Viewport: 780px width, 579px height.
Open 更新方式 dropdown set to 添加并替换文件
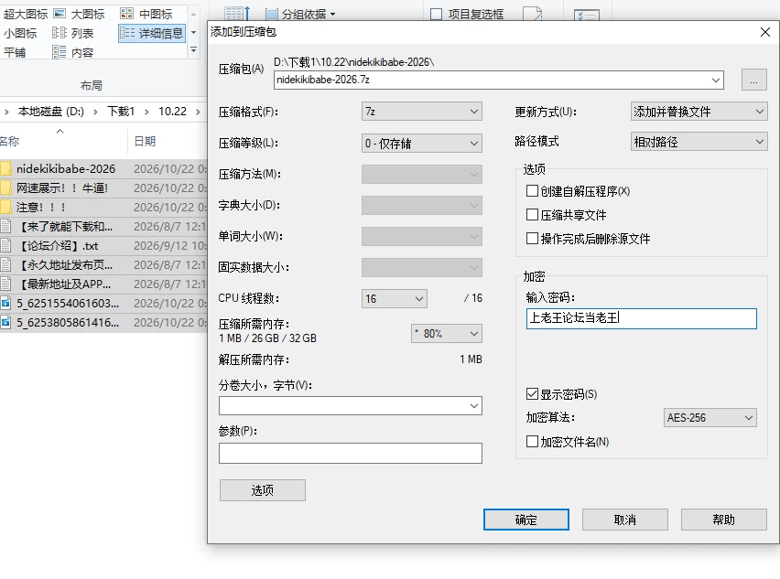699,112
